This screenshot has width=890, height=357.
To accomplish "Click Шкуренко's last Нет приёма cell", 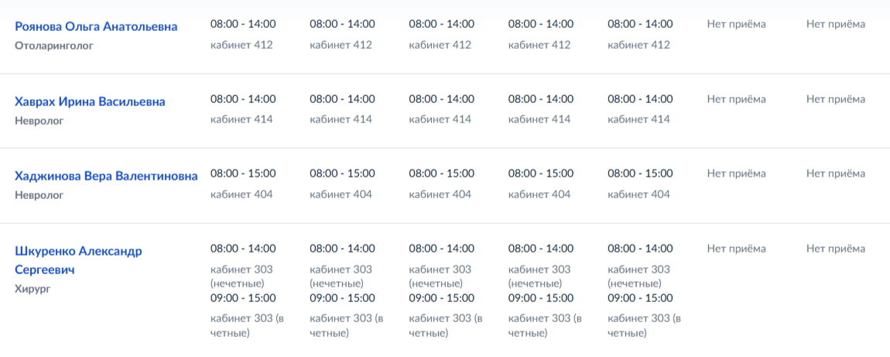I will coord(836,249).
